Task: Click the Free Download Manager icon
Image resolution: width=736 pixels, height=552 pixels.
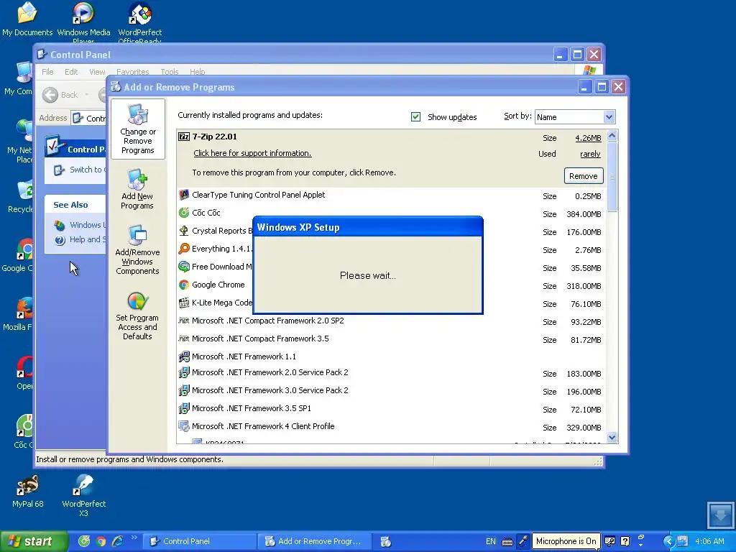Action: (184, 267)
